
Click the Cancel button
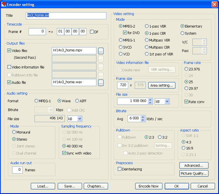click(x=203, y=186)
